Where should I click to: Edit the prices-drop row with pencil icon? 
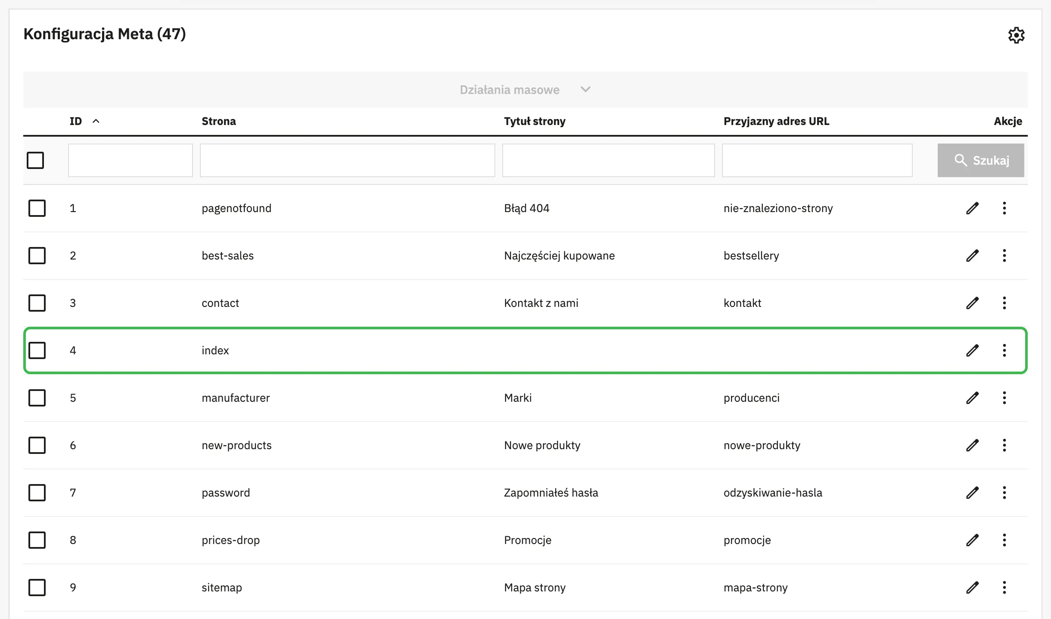click(973, 540)
